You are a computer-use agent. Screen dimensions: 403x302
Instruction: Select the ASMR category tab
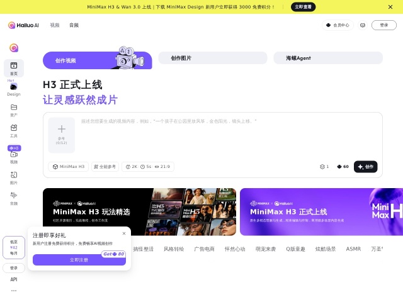(x=353, y=249)
